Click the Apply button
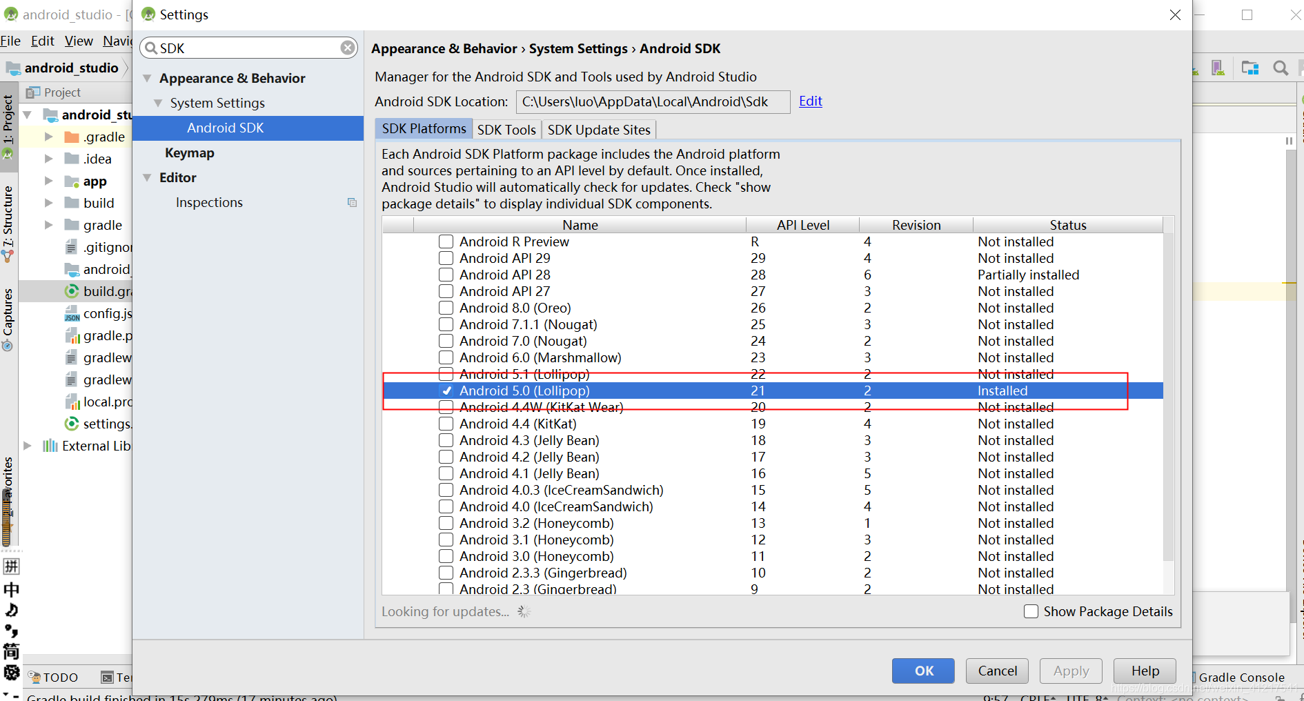Screen dimensions: 1304x701 (1071, 671)
